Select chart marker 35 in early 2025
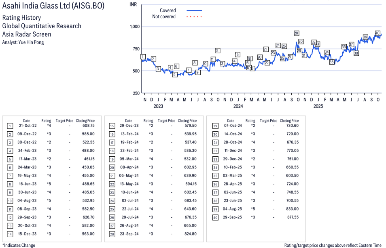 click(332, 62)
